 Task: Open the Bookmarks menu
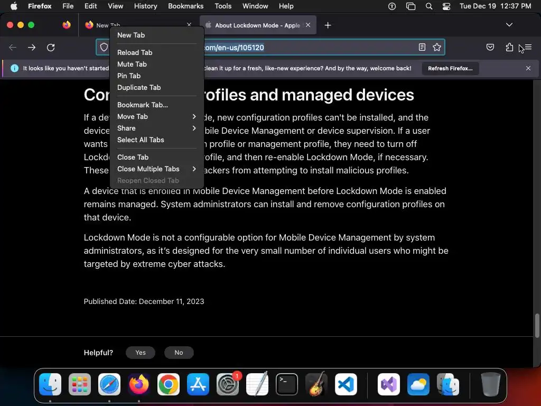point(185,6)
